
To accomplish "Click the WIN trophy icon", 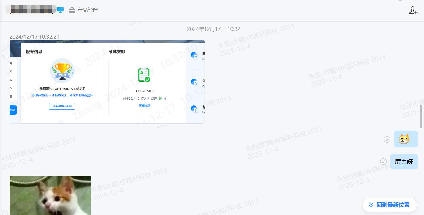I will point(62,71).
